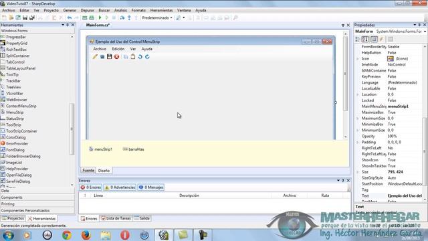Click the Find magnifier toolbar icon
This screenshot has width=428, height=241.
(x=235, y=18)
